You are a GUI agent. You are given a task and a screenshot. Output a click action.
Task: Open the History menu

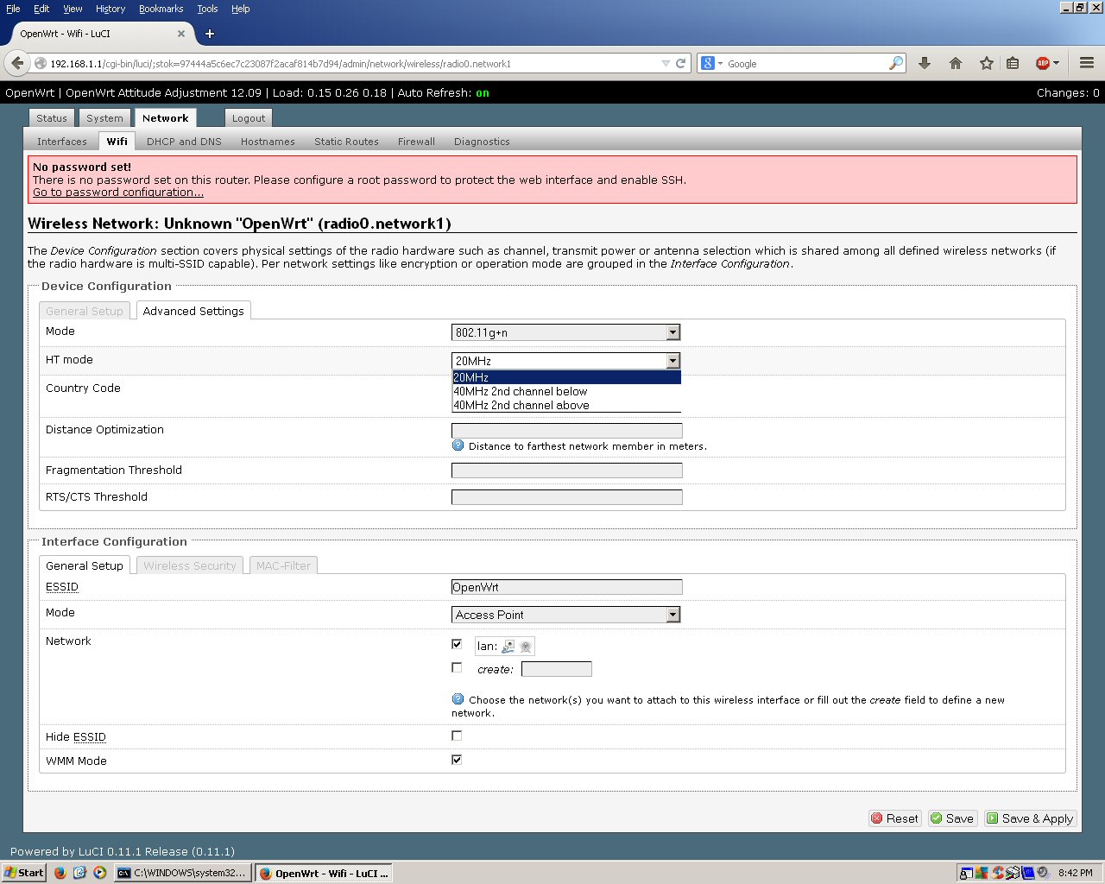[x=110, y=9]
